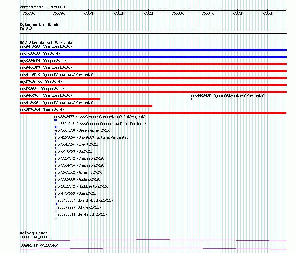Click the 76578k ruler tick label

[x=29, y=13]
